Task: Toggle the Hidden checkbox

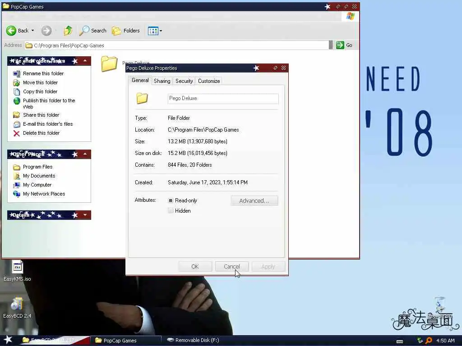Action: pos(170,211)
